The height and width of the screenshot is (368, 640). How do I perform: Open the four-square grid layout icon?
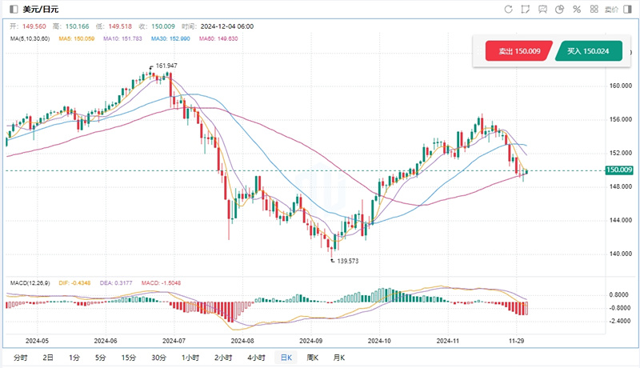pyautogui.click(x=593, y=10)
